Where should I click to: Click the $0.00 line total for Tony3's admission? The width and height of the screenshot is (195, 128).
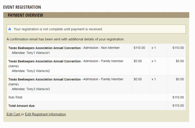point(180,79)
